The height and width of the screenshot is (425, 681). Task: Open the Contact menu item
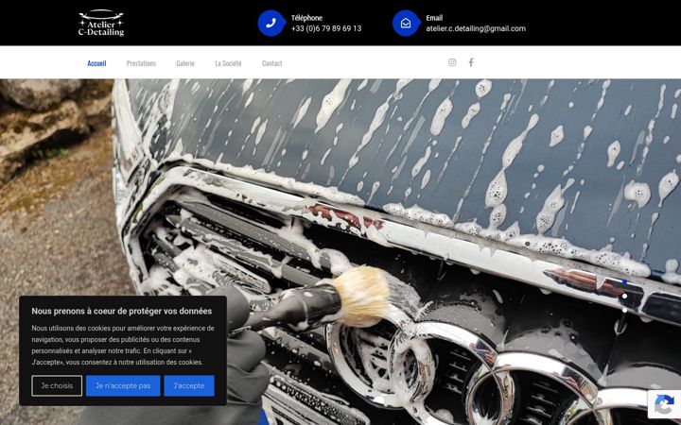point(271,63)
